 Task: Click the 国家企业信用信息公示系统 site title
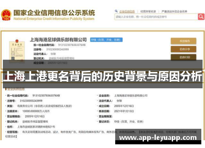click(x=54, y=13)
